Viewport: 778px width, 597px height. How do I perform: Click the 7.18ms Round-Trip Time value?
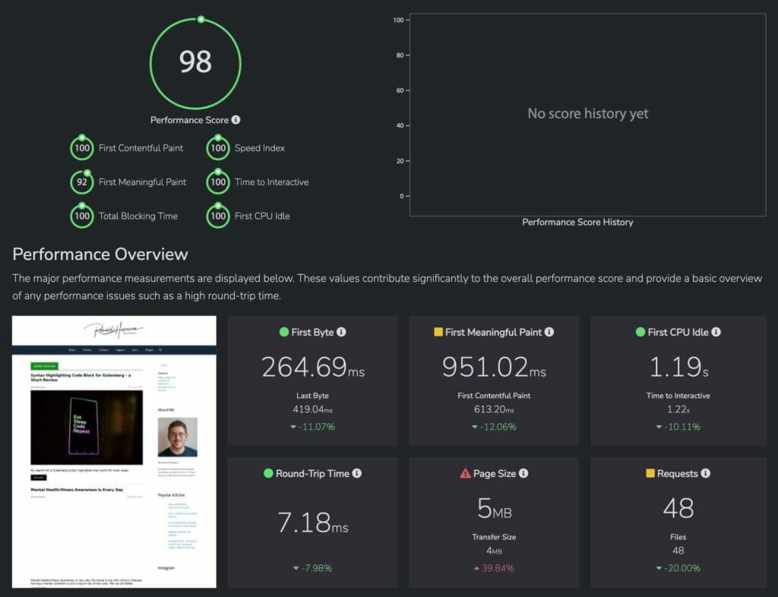coord(312,523)
